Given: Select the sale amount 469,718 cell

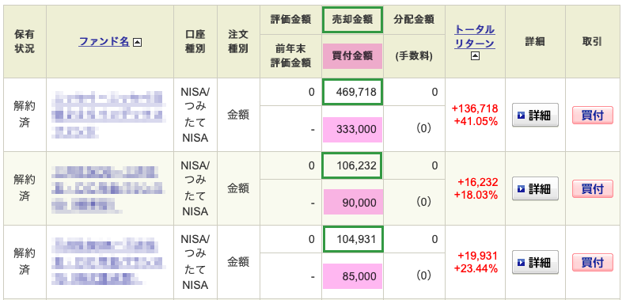Looking at the screenshot, I should [352, 93].
